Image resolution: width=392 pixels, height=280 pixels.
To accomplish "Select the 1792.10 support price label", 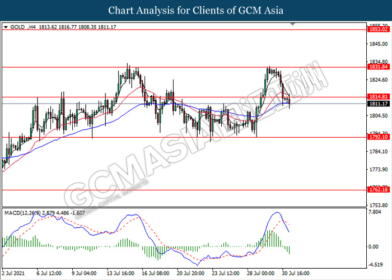I will 379,137.
